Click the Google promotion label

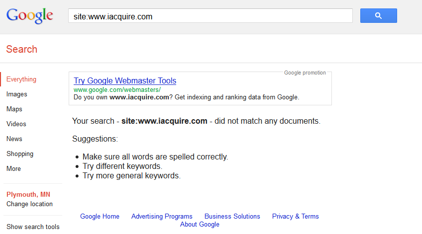point(305,73)
